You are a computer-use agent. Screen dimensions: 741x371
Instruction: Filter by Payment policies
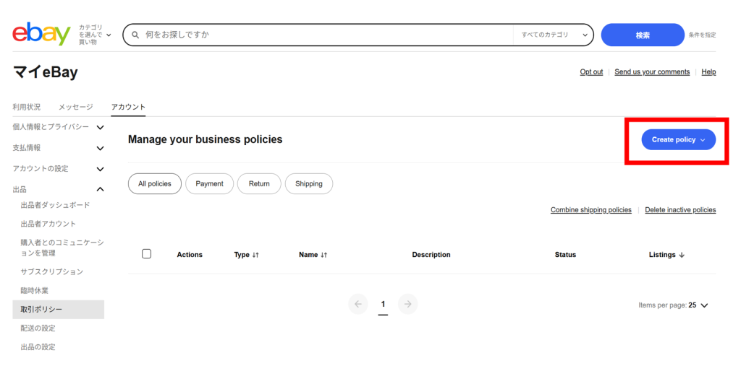(x=209, y=184)
